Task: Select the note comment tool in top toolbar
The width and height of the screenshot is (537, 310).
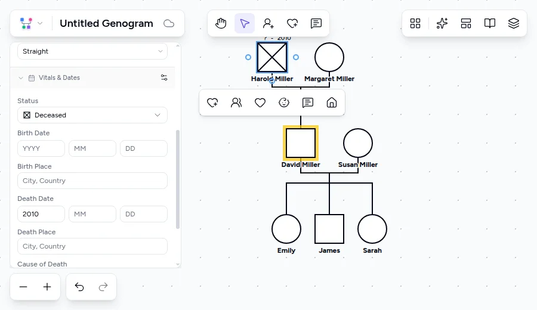Action: point(316,23)
